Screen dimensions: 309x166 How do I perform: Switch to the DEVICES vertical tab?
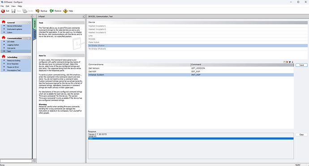click(34, 35)
